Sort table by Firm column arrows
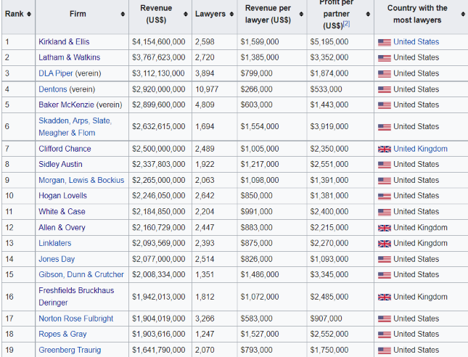468x357 pixels. [x=123, y=14]
